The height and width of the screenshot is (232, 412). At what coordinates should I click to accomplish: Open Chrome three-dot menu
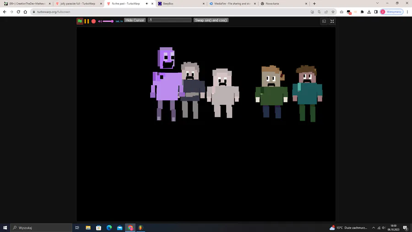407,12
